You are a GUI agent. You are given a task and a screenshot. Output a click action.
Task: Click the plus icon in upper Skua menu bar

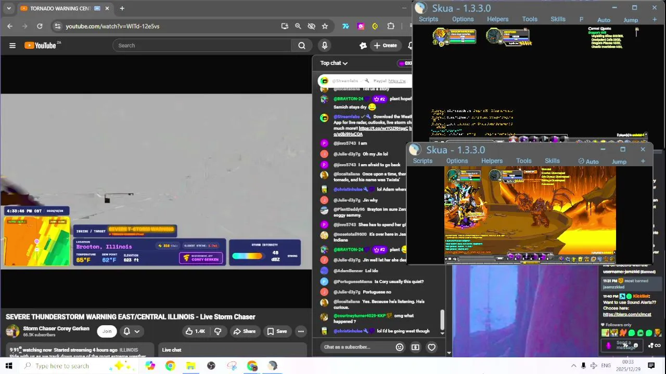pos(655,20)
